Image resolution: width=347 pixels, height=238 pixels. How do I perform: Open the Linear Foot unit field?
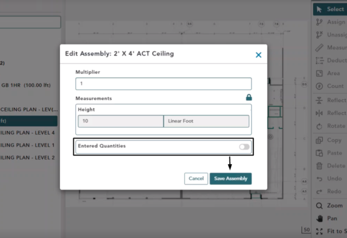pyautogui.click(x=206, y=121)
